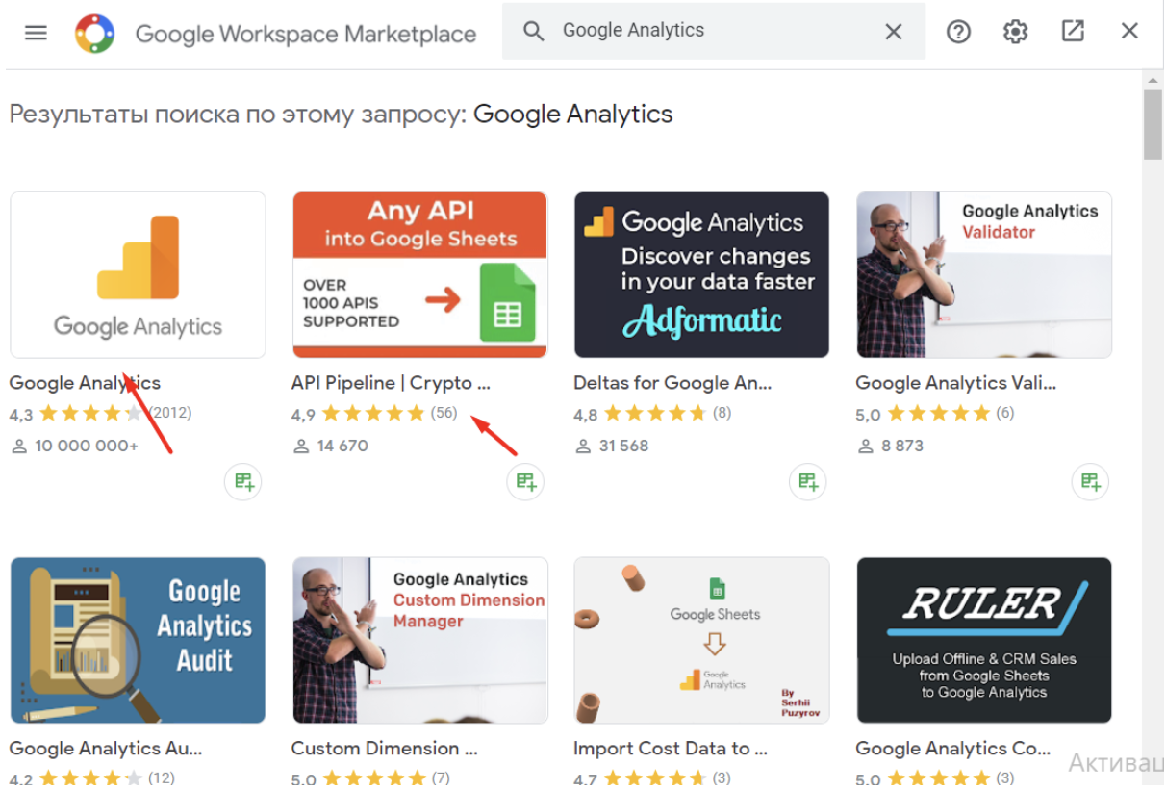The height and width of the screenshot is (791, 1166).
Task: Click the search magnifier icon
Action: [x=533, y=31]
